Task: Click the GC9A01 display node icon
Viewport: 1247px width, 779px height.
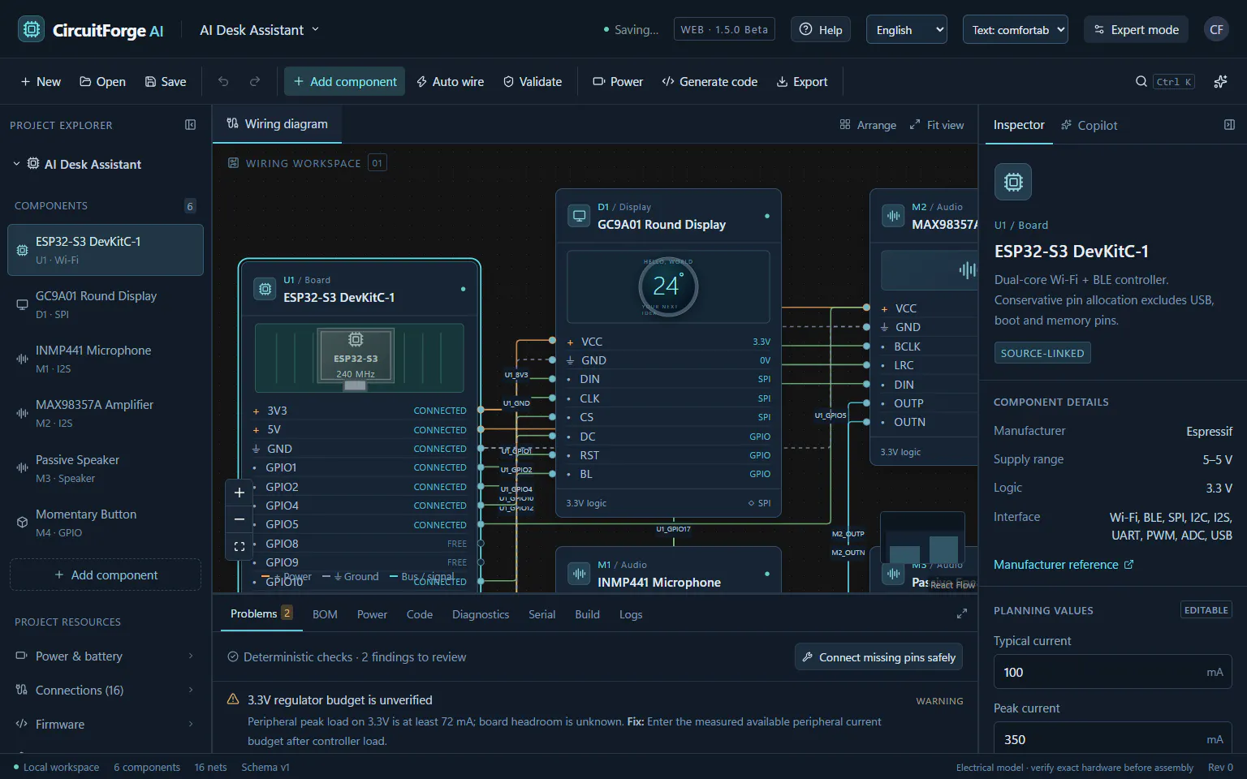Action: tap(579, 216)
